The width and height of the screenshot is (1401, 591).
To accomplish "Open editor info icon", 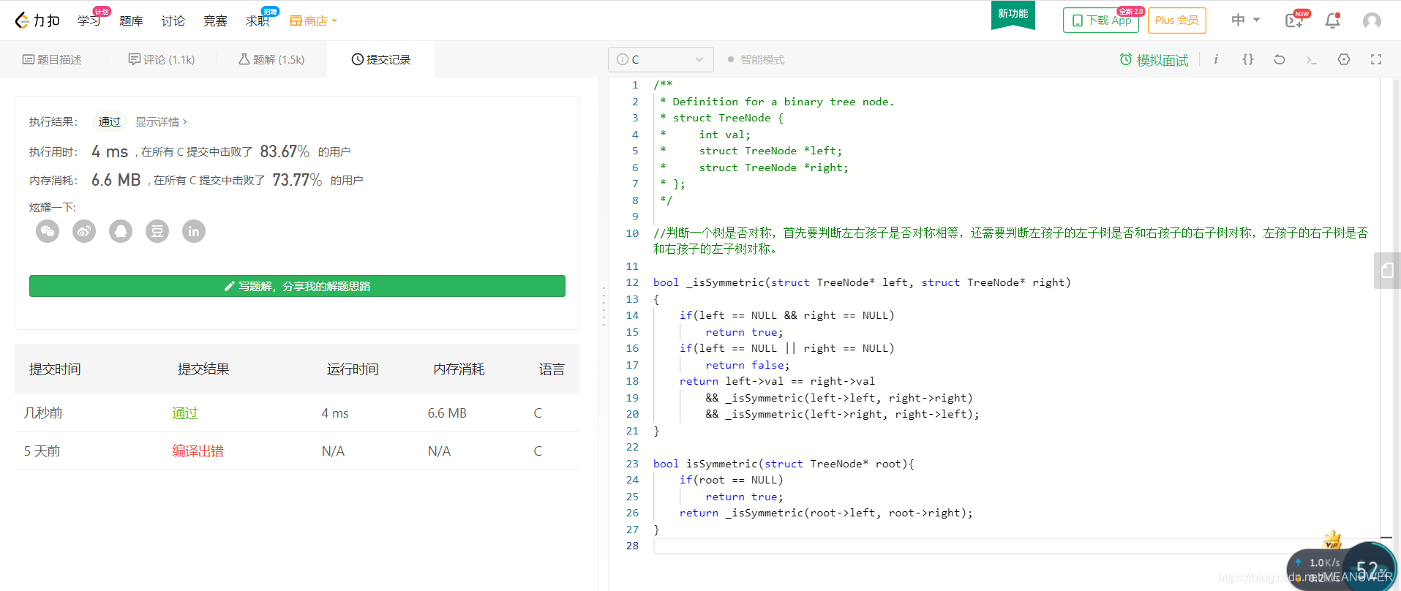I will 1216,59.
